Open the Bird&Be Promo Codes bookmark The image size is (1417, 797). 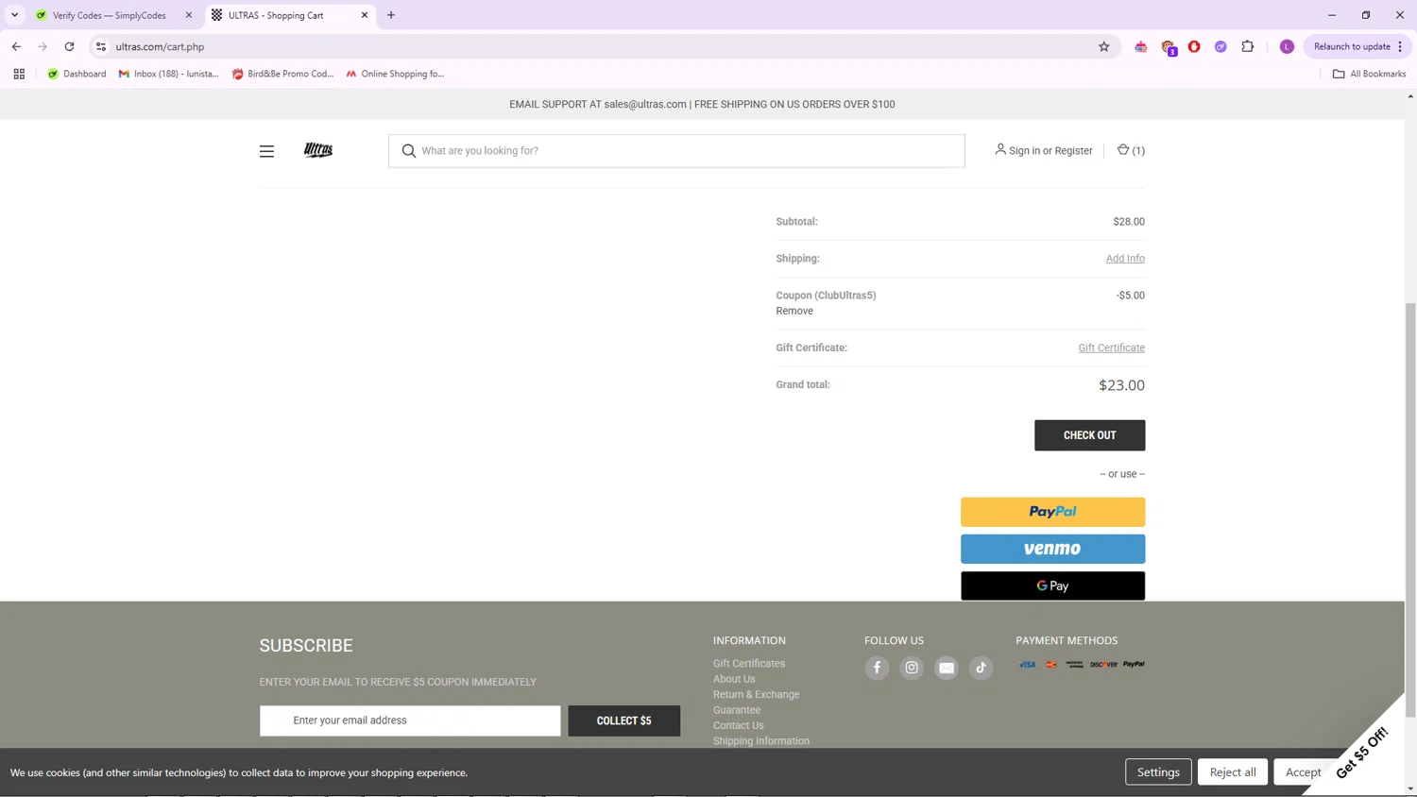282,74
